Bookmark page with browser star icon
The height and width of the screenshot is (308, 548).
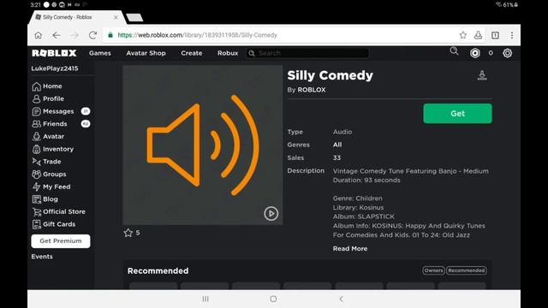coord(463,35)
